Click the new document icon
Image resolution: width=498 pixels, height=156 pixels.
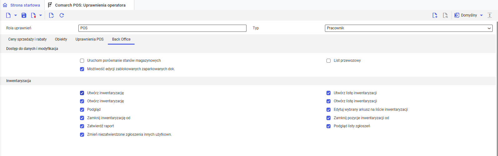8,15
